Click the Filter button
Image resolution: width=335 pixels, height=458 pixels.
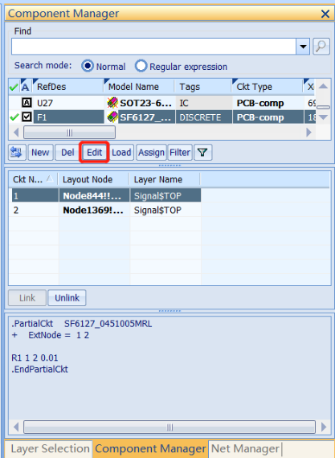(180, 152)
